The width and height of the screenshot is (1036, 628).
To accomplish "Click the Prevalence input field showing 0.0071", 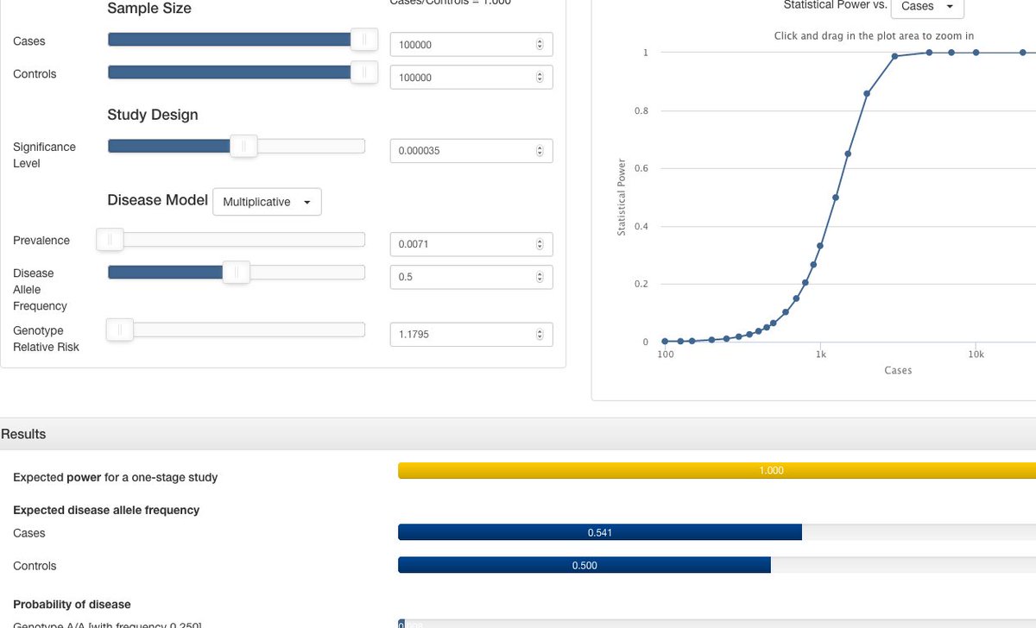I will click(471, 244).
